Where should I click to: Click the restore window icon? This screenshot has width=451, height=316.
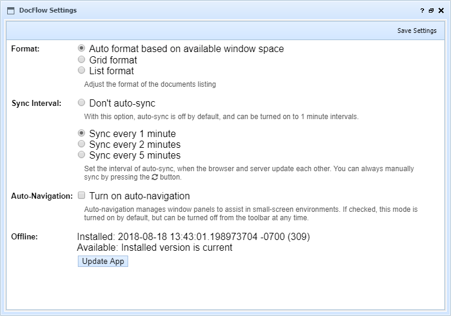point(431,11)
